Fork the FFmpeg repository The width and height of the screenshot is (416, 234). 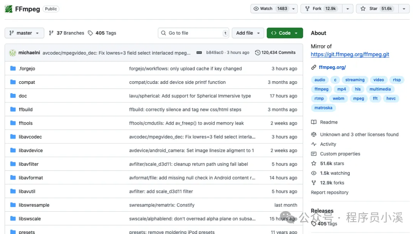321,9
